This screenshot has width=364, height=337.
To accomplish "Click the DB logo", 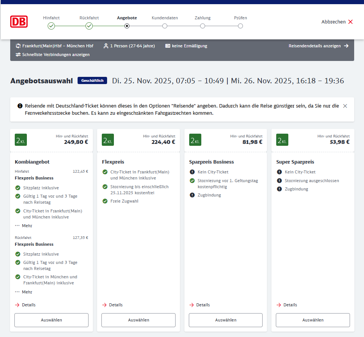I will (x=19, y=22).
